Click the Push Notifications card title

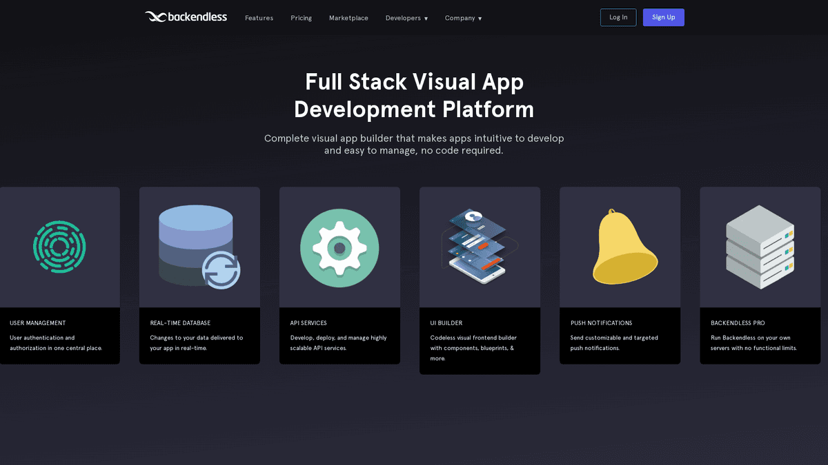point(601,322)
